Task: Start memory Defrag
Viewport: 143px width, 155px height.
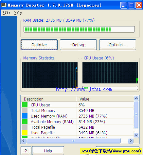Action: tap(78, 45)
